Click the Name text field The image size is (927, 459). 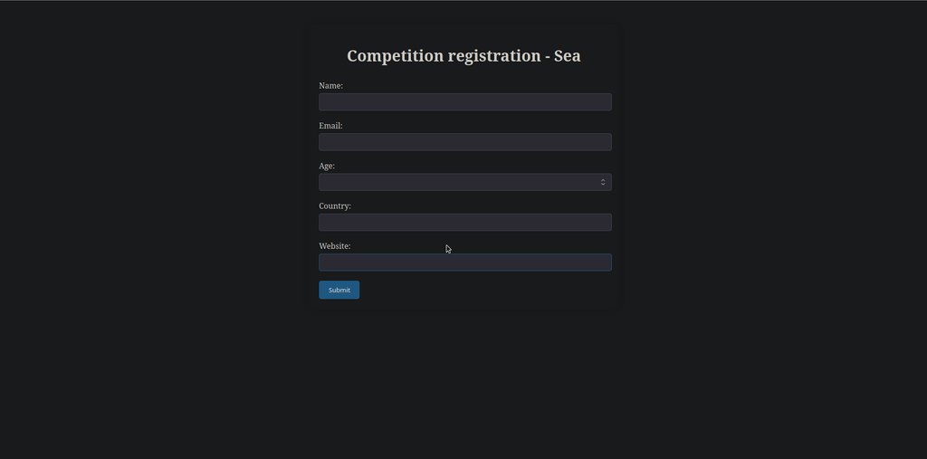pos(464,102)
